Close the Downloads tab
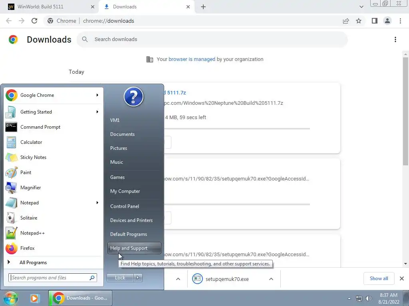 pyautogui.click(x=188, y=7)
